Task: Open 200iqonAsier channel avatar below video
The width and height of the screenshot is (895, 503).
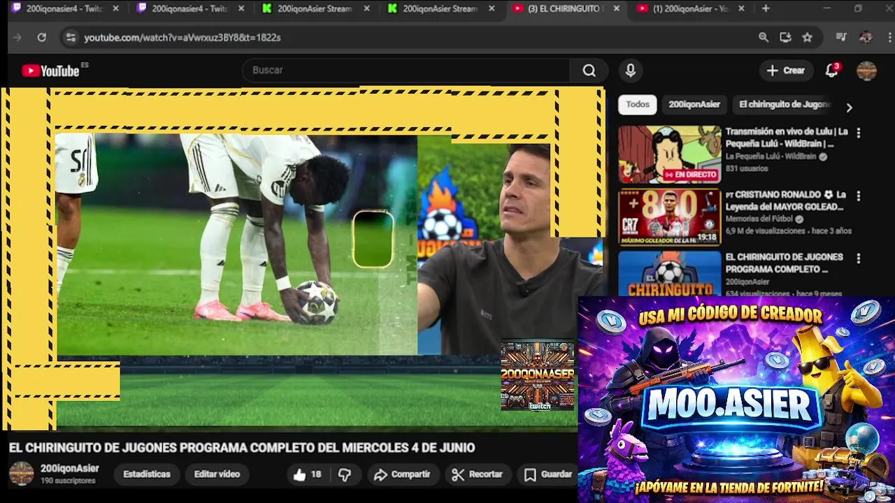Action: coord(21,474)
